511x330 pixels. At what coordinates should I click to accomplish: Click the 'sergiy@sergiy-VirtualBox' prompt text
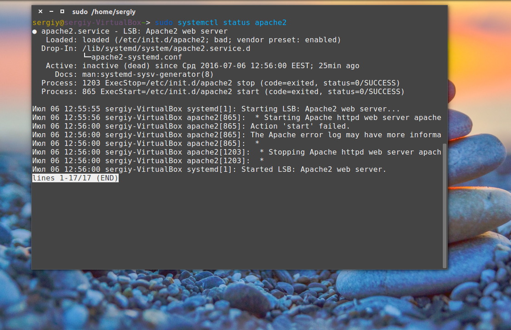point(89,23)
